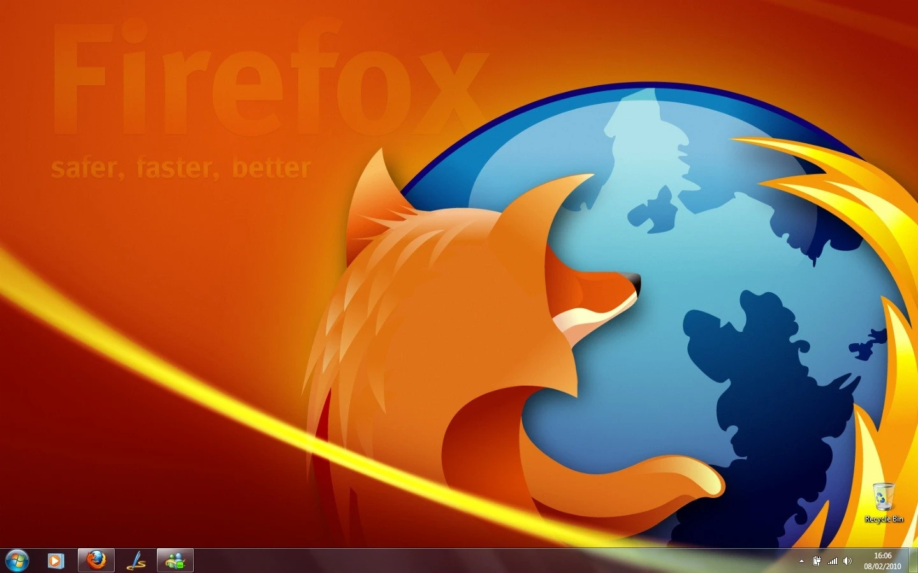Open the Windows Start menu orb

pos(17,560)
